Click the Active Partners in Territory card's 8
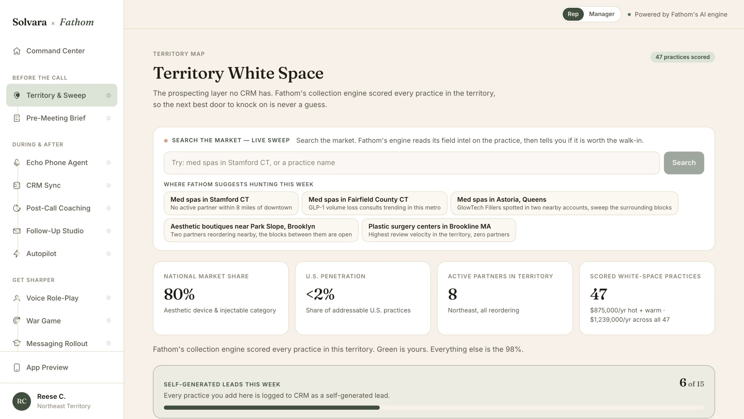 [x=452, y=294]
